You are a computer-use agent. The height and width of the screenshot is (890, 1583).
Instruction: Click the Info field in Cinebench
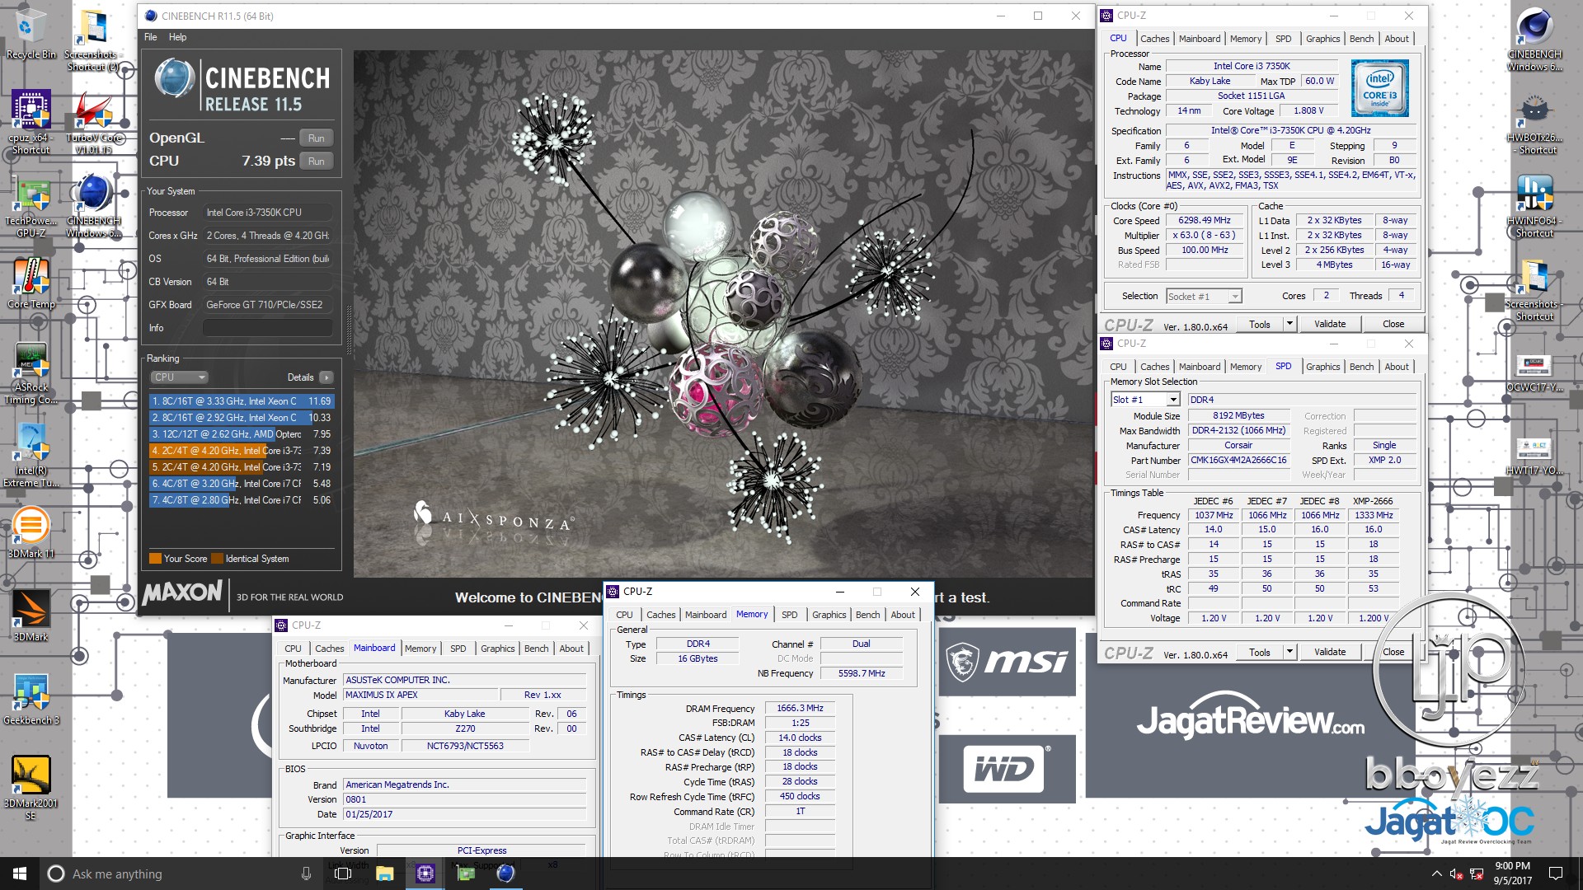[x=267, y=328]
